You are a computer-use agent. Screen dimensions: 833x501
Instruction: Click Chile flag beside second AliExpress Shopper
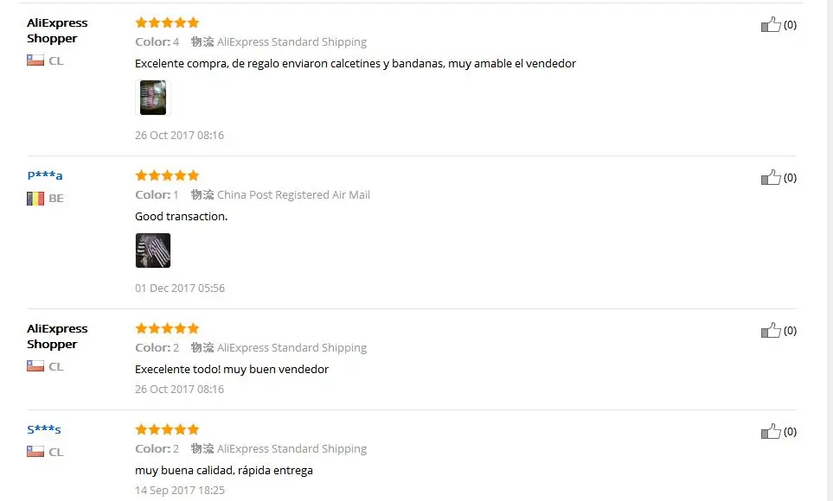(35, 366)
